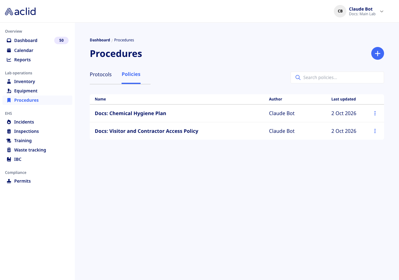Open the Dashboard inbox icon
This screenshot has width=399, height=280.
[9, 40]
